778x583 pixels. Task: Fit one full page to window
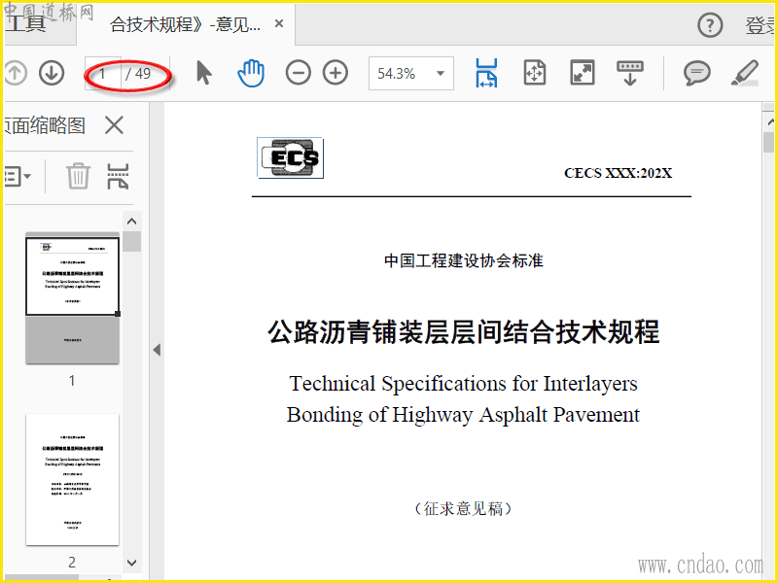[535, 73]
